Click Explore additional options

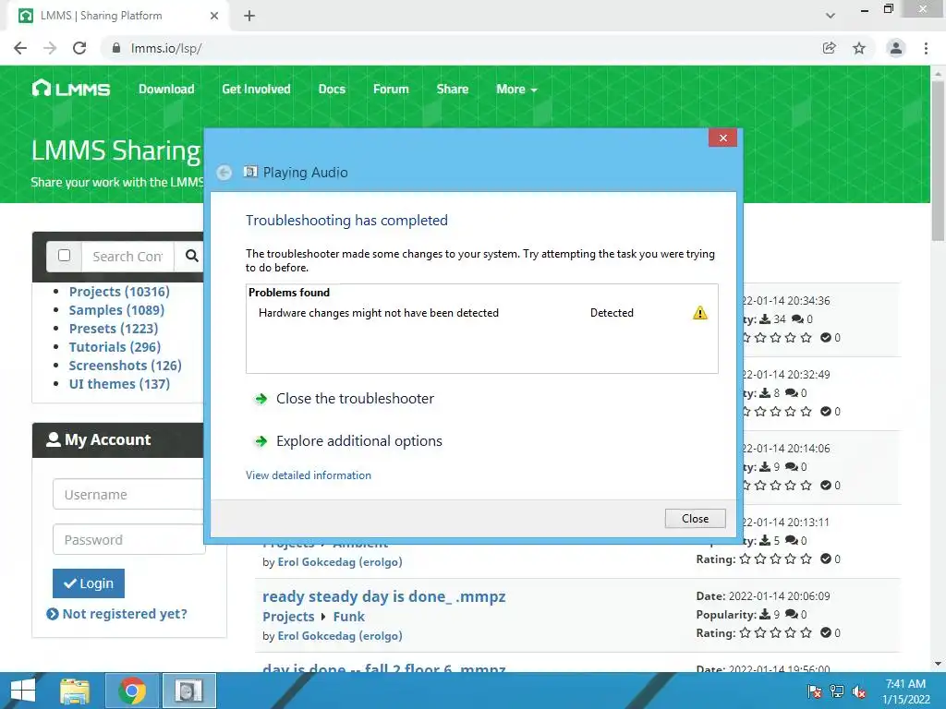click(359, 440)
